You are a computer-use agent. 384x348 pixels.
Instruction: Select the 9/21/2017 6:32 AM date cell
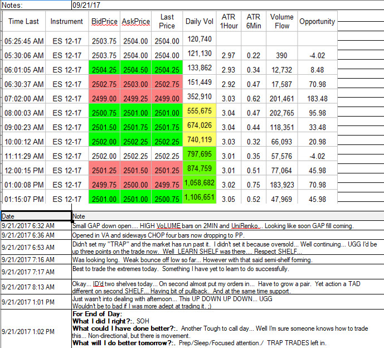(x=36, y=226)
